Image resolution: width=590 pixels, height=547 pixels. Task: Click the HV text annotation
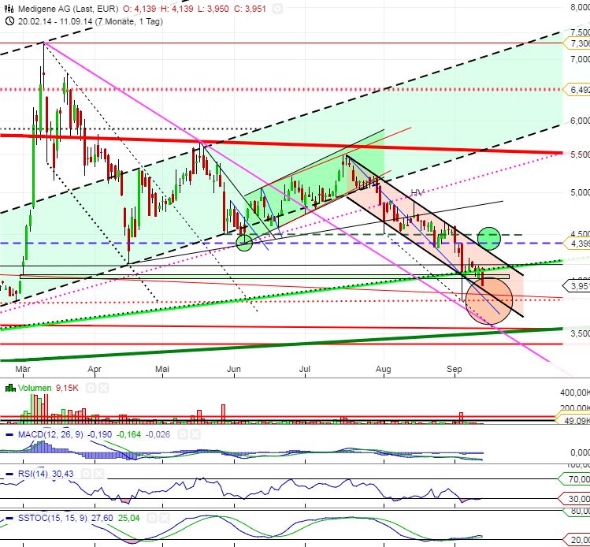click(417, 193)
